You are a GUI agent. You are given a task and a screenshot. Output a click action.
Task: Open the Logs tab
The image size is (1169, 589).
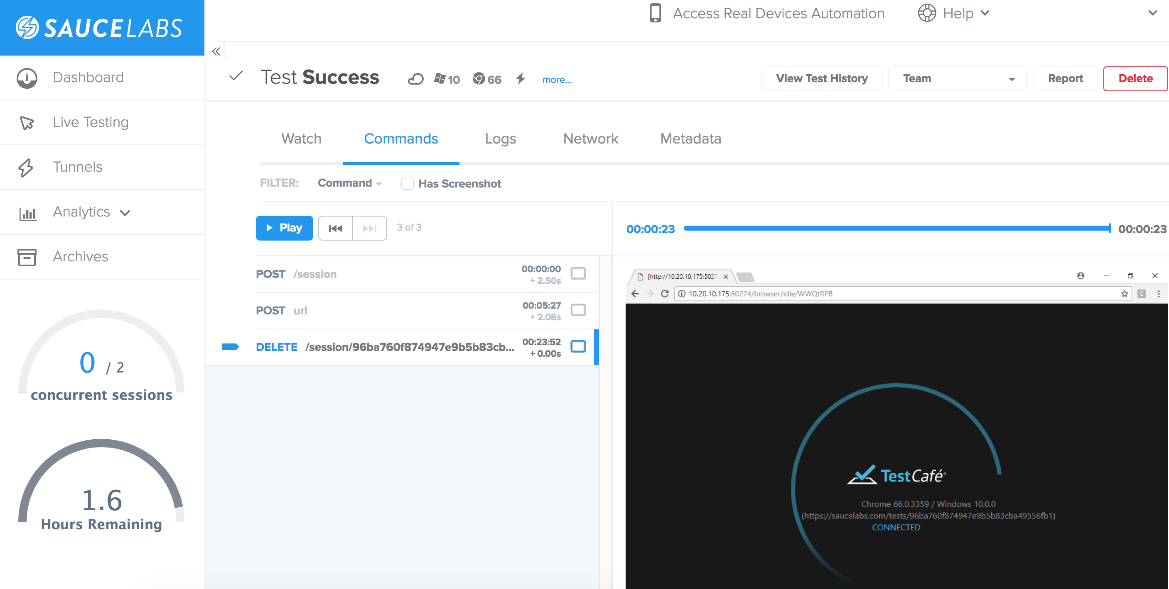click(500, 139)
